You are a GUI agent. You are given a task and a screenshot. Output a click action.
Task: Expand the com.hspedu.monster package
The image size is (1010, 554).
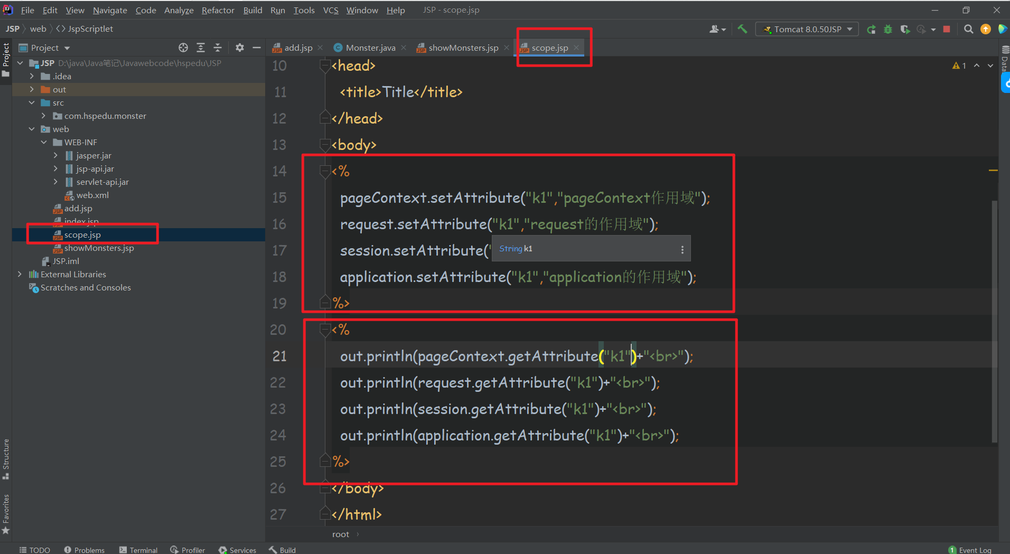point(43,116)
